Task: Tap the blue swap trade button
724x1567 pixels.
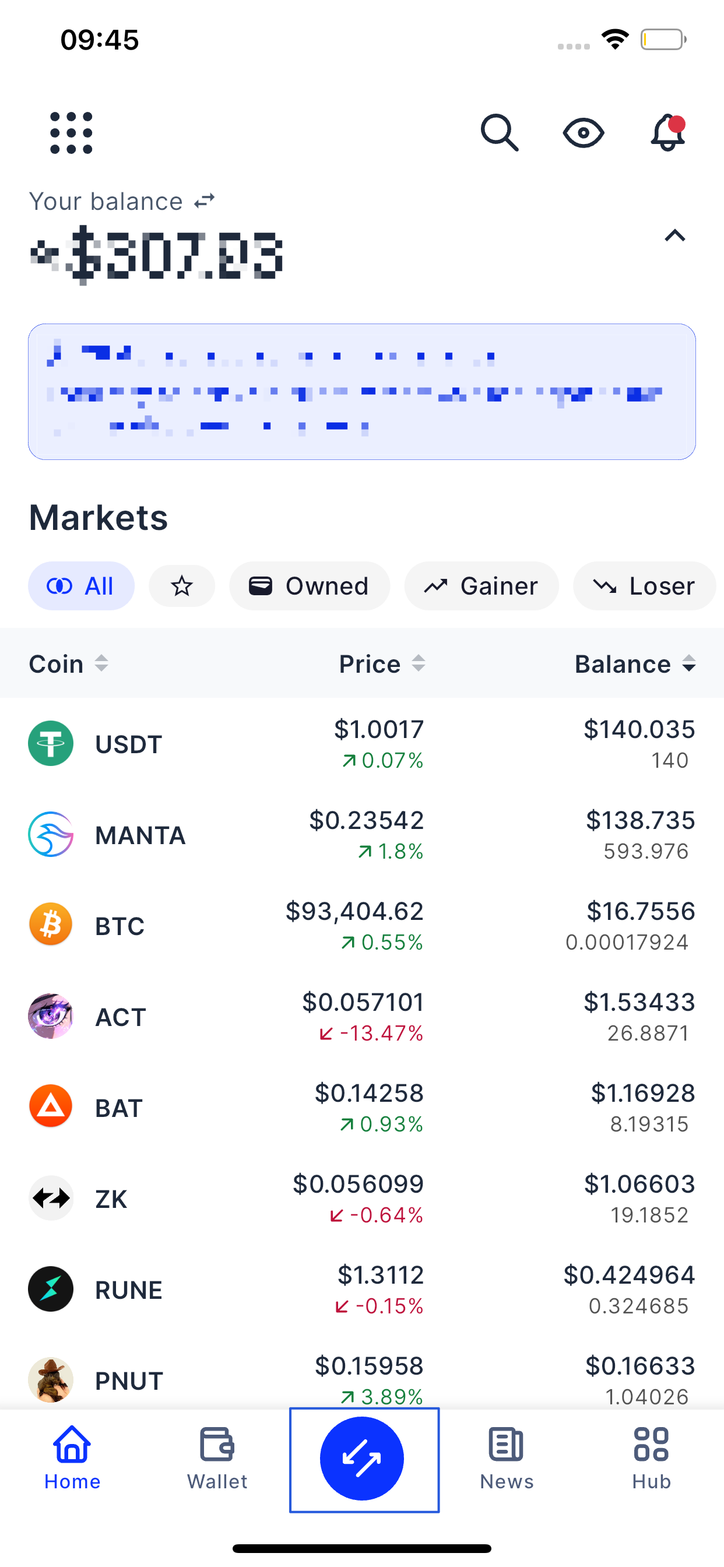Action: tap(362, 1458)
